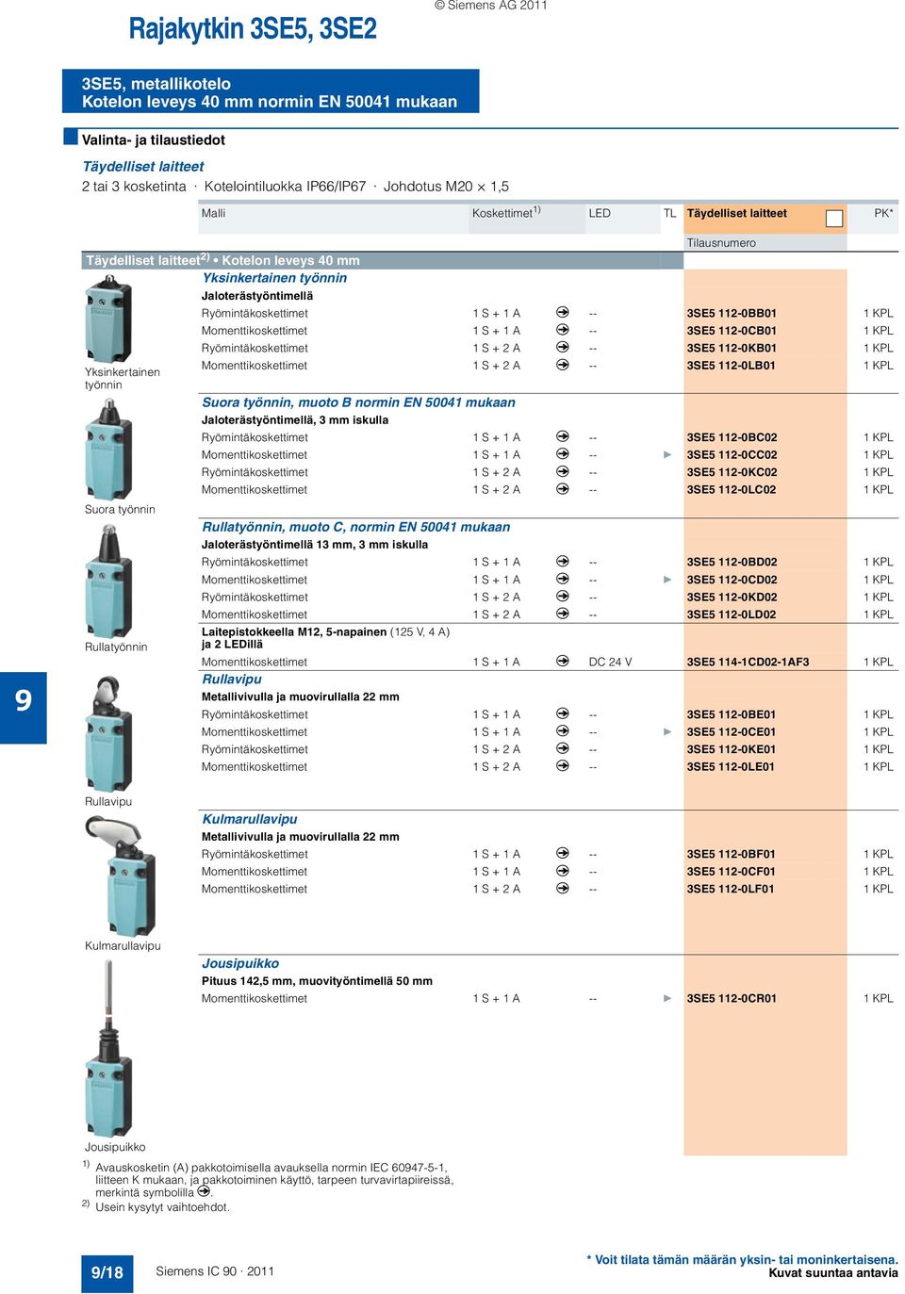Click TL arrow marker beside 3SE5 112-0CR01
This screenshot has width=905, height=1294.
coord(668,998)
